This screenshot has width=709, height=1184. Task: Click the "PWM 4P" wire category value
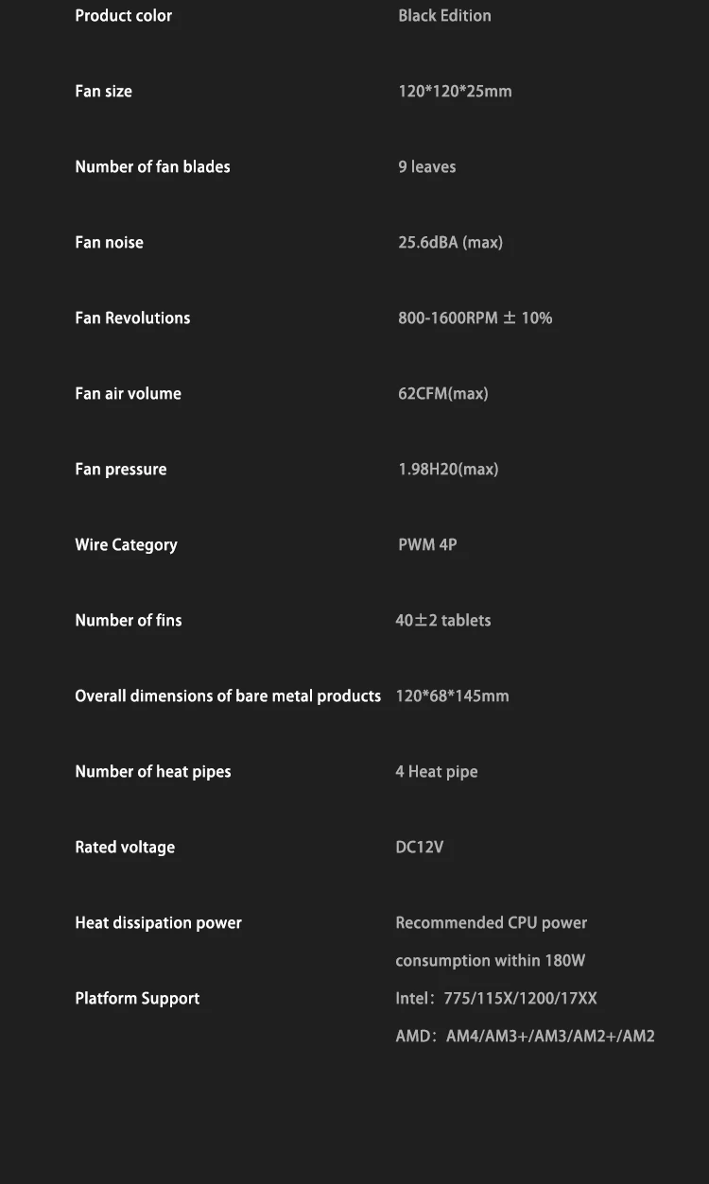pos(427,545)
